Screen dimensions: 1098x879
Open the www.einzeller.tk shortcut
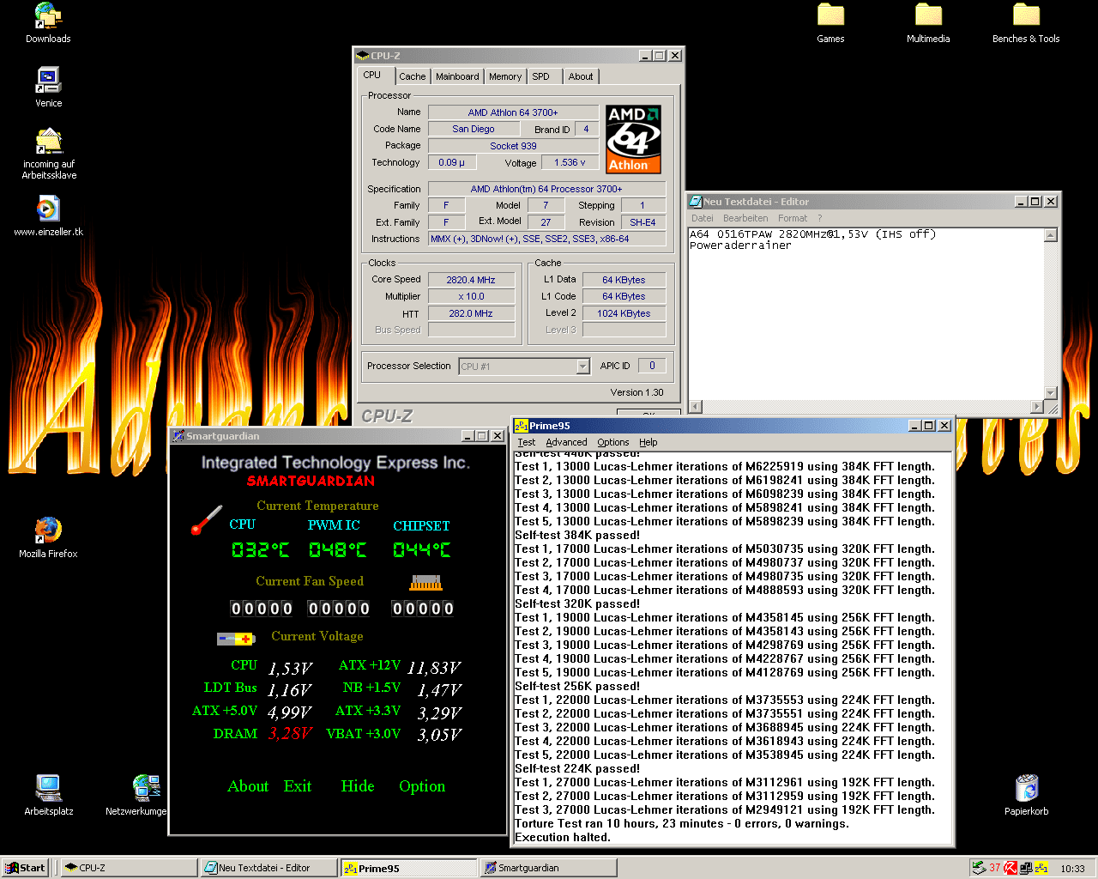(48, 215)
